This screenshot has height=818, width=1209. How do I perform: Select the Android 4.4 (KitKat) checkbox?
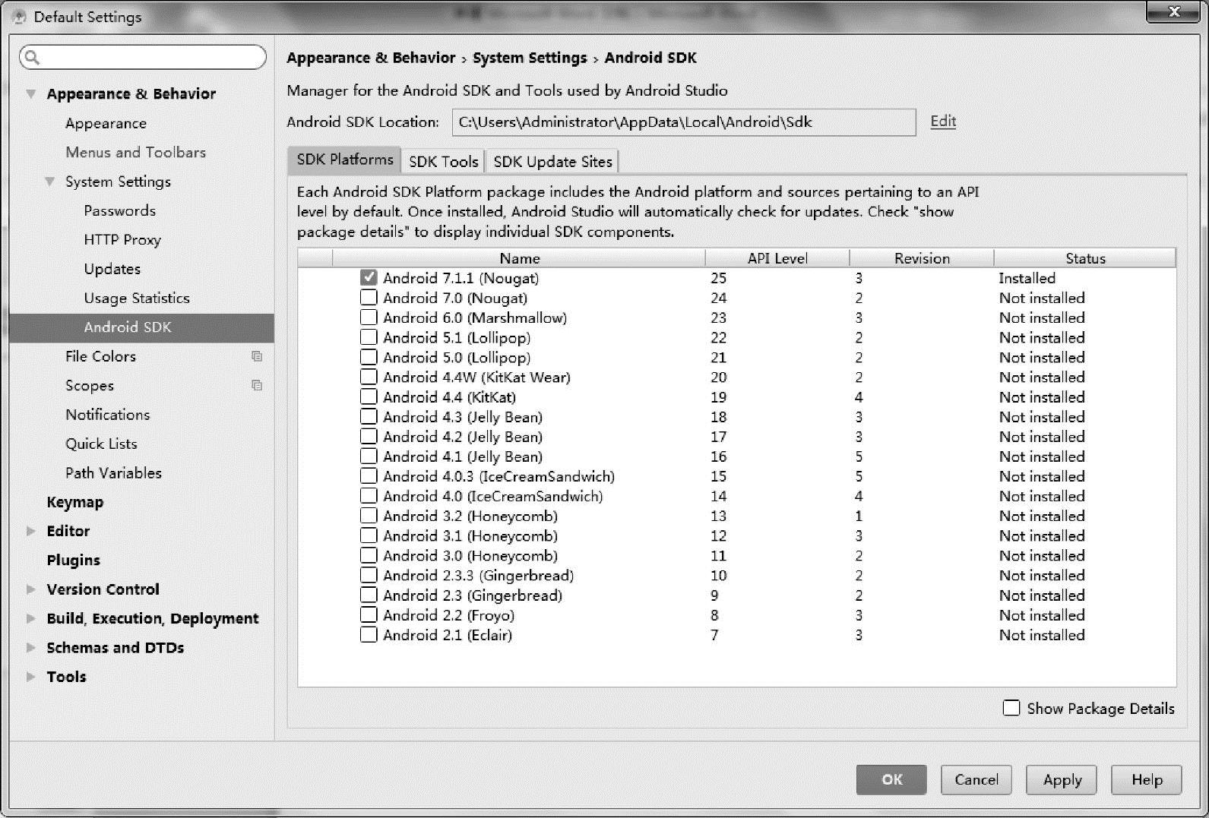coord(369,396)
